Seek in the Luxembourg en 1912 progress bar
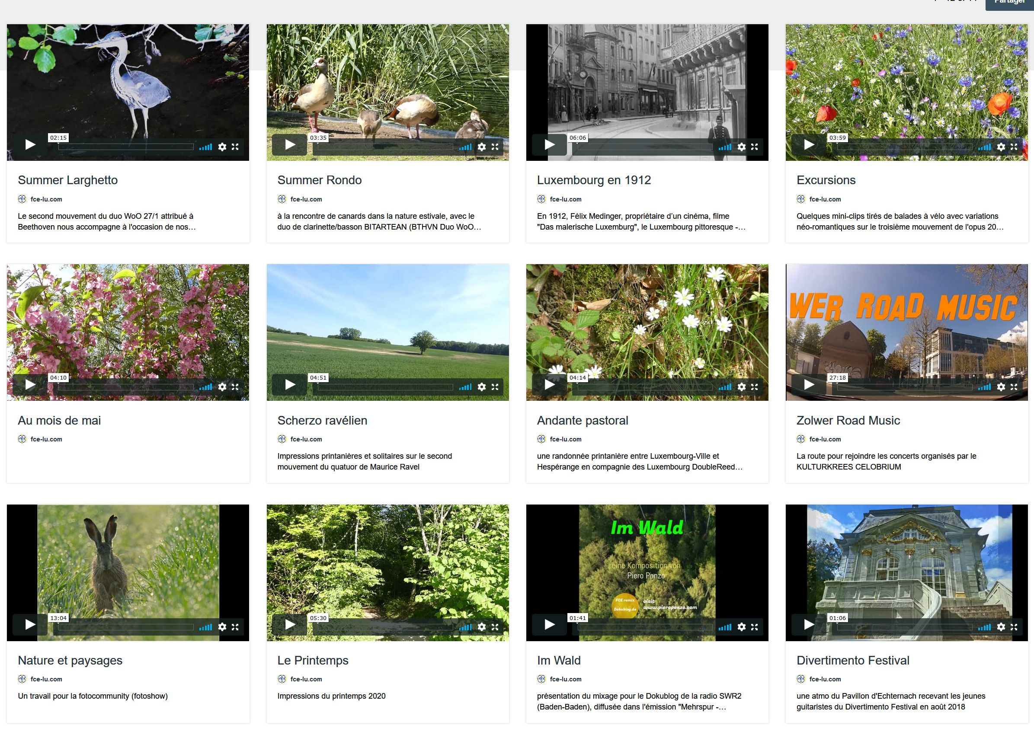This screenshot has height=735, width=1034. click(645, 147)
